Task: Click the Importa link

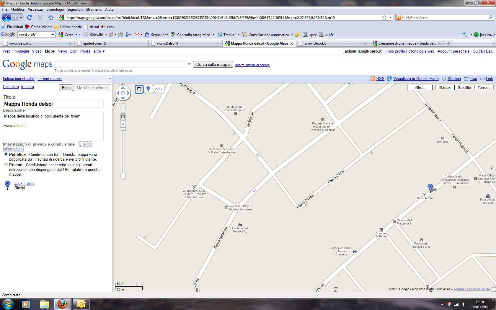Action: 27,87
